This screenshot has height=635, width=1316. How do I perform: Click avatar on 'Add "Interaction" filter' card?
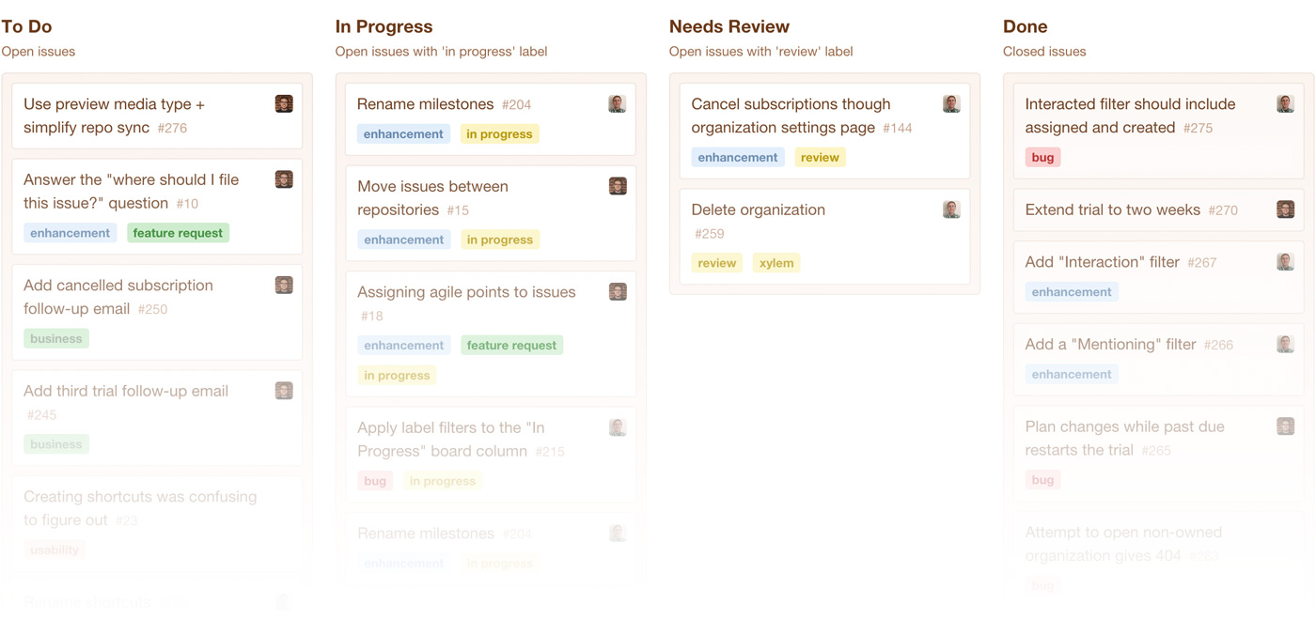(x=1285, y=262)
